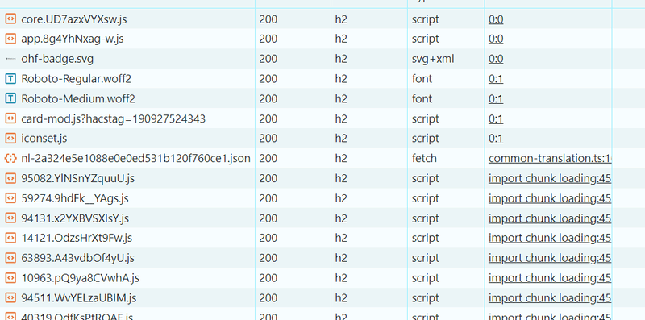Open initiator link 0:0 for app.8g4YhNxag-w.js

tap(496, 39)
